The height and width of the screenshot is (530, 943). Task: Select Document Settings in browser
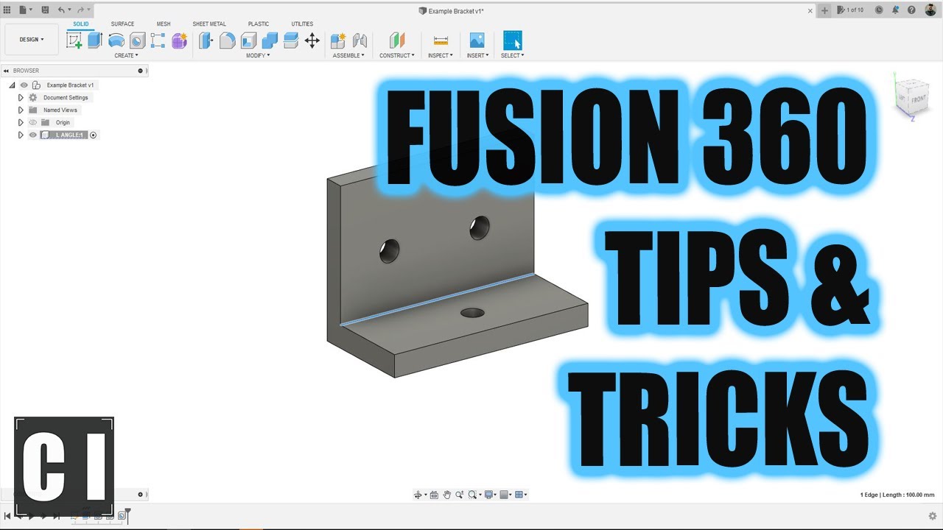(x=66, y=98)
